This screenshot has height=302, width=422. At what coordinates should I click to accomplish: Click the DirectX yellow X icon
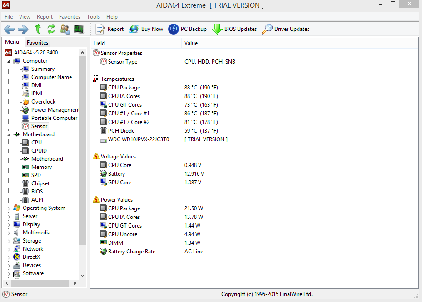point(17,257)
